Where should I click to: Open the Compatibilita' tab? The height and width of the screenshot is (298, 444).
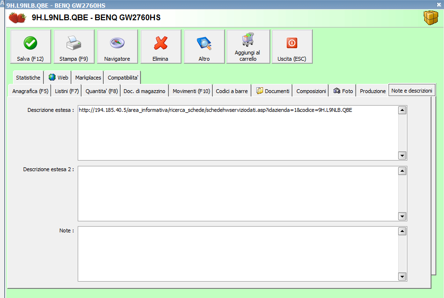tap(123, 78)
